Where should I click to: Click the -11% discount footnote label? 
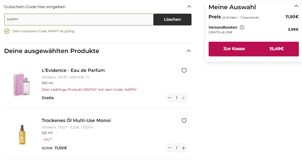click(47, 140)
